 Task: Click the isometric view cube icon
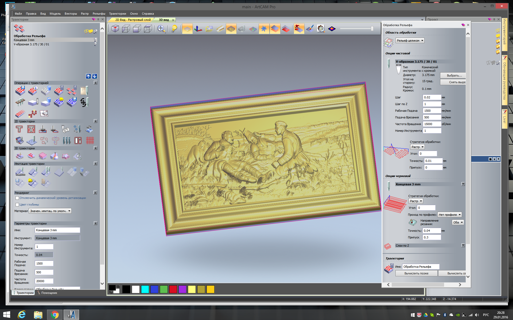[115, 29]
